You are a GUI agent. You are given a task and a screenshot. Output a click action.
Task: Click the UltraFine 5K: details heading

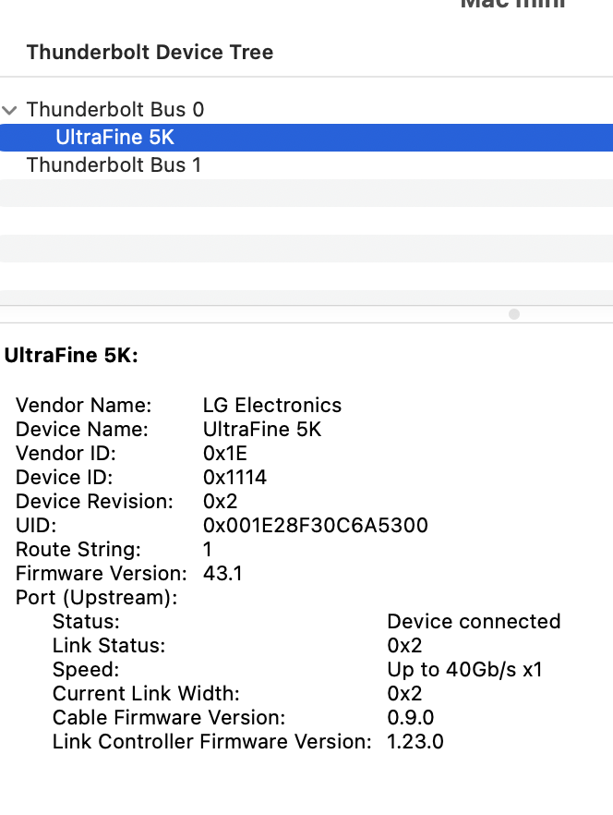click(71, 356)
